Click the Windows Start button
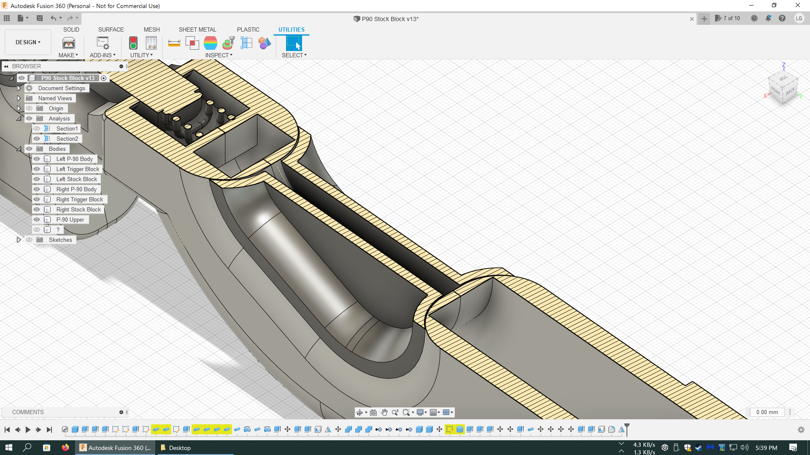 [8, 447]
